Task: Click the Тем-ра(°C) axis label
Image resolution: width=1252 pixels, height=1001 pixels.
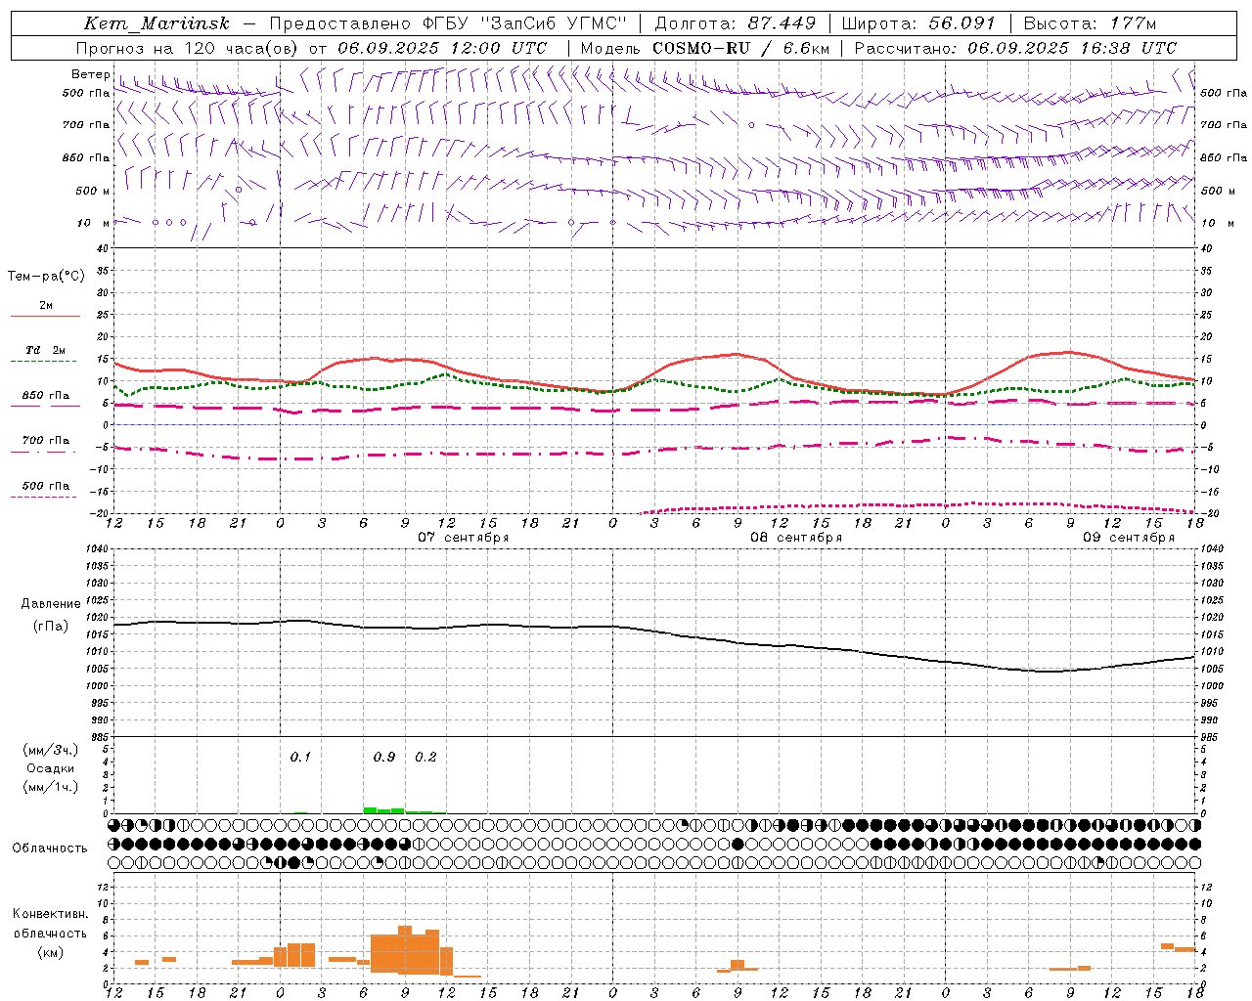Action: [x=46, y=277]
